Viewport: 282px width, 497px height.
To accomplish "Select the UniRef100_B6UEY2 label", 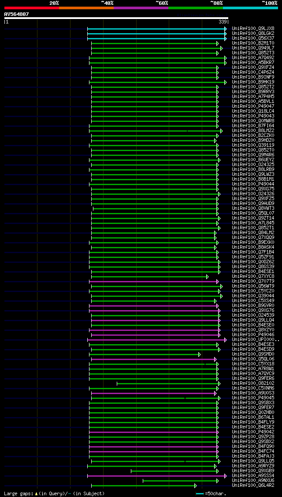I will point(253,159).
